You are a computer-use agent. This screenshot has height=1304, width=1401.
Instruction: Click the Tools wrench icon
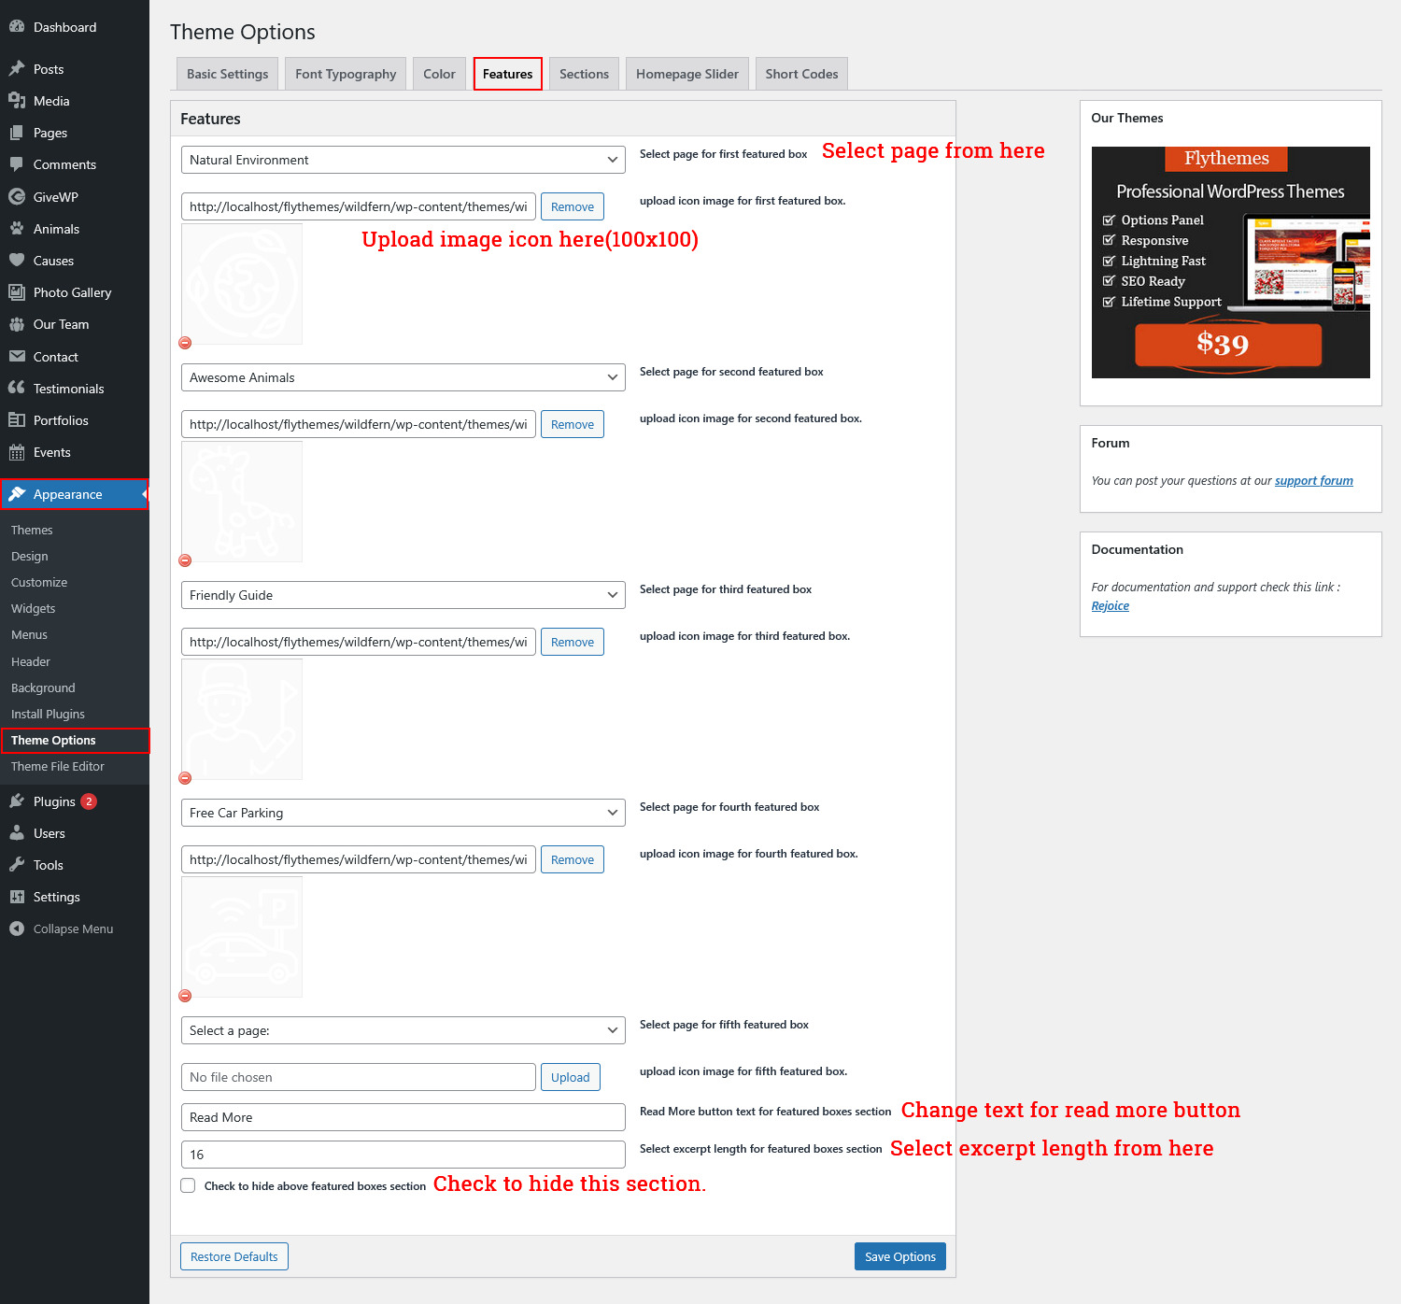pos(17,865)
